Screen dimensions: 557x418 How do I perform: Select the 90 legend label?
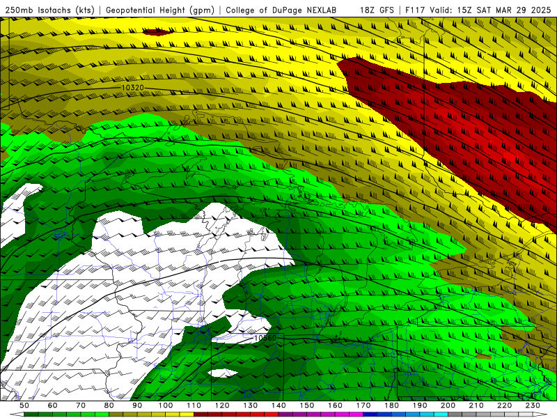pos(137,405)
